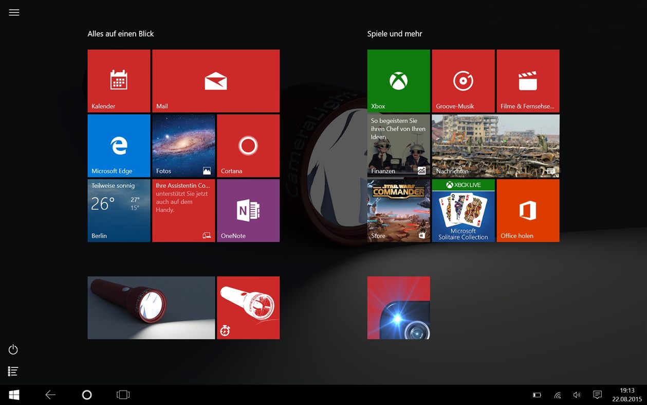Start the OneNote app
647x405 pixels.
[x=248, y=210]
